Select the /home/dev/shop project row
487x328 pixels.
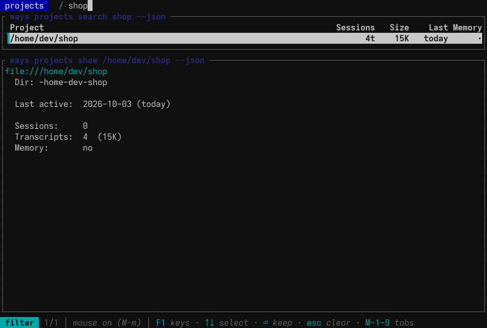[x=245, y=38]
